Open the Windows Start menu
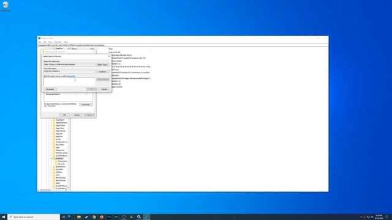392x220 pixels. (4, 217)
